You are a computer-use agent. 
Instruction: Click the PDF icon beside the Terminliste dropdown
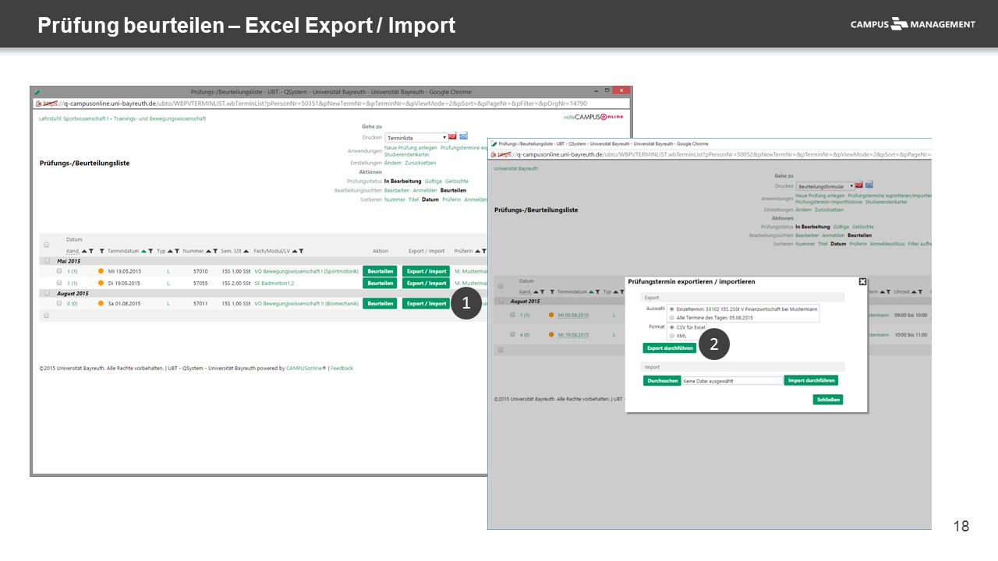pos(452,136)
